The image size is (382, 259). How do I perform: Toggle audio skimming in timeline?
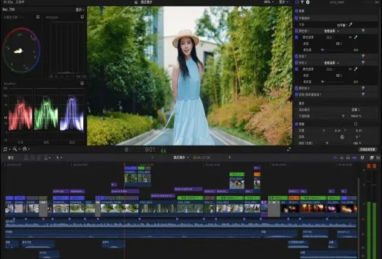click(342, 158)
